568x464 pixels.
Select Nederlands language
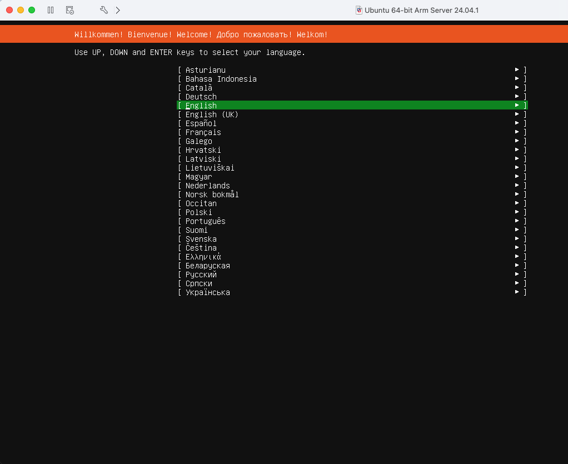coord(352,186)
